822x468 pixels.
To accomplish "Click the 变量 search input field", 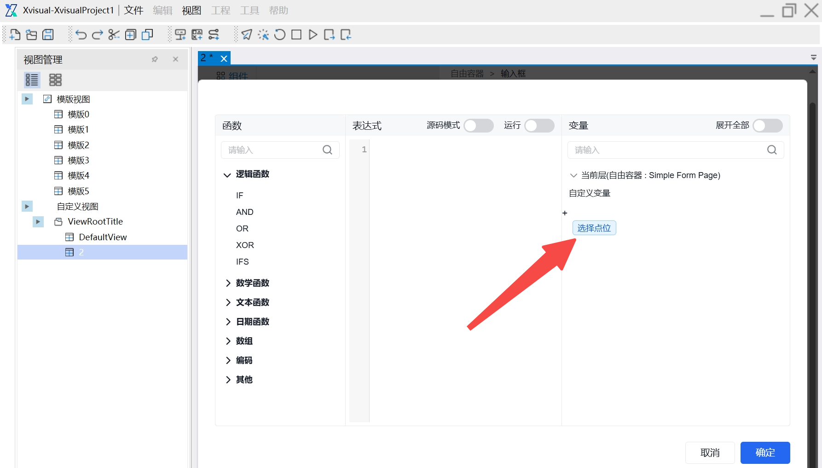I will click(676, 150).
